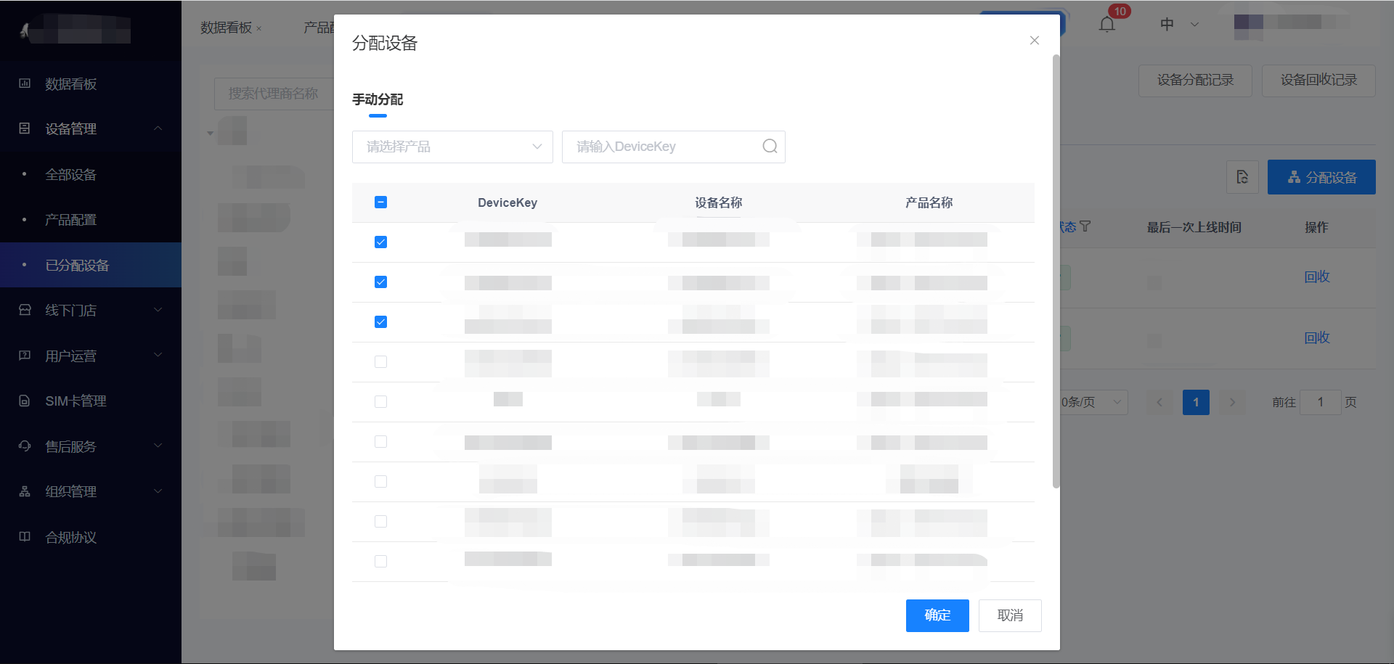Toggle the select-all checkbox in table header
Image resolution: width=1394 pixels, height=664 pixels.
pos(380,202)
